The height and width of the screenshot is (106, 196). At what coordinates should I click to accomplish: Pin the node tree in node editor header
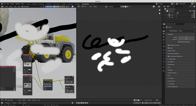[x=41, y=7]
